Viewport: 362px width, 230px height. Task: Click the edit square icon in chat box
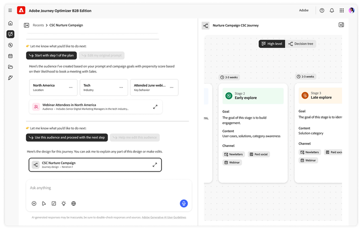point(54,203)
